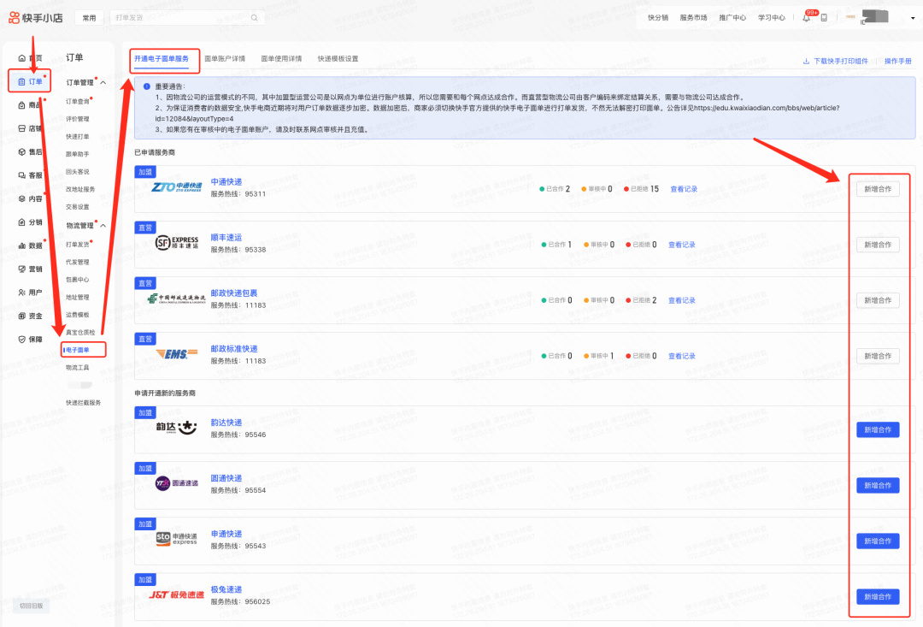
Task: Click 查看记录 for 顺丰速运
Action: [682, 245]
